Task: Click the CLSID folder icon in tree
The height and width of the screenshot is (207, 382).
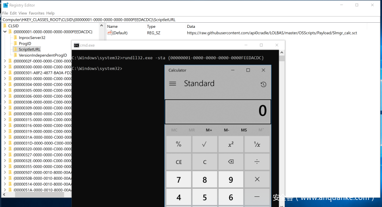Action: tap(5, 26)
